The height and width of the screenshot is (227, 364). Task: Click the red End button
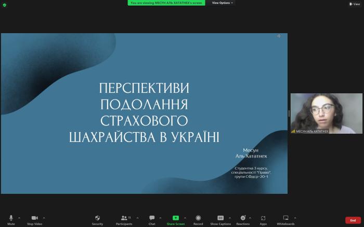[353, 220]
